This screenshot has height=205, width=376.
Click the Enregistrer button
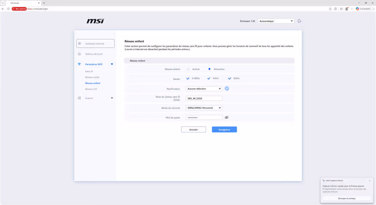pyautogui.click(x=224, y=130)
